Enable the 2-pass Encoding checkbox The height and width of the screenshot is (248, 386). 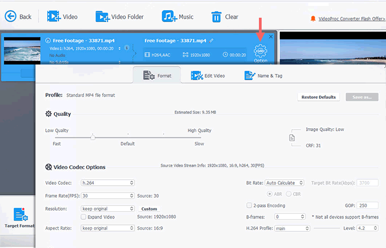coord(249,206)
